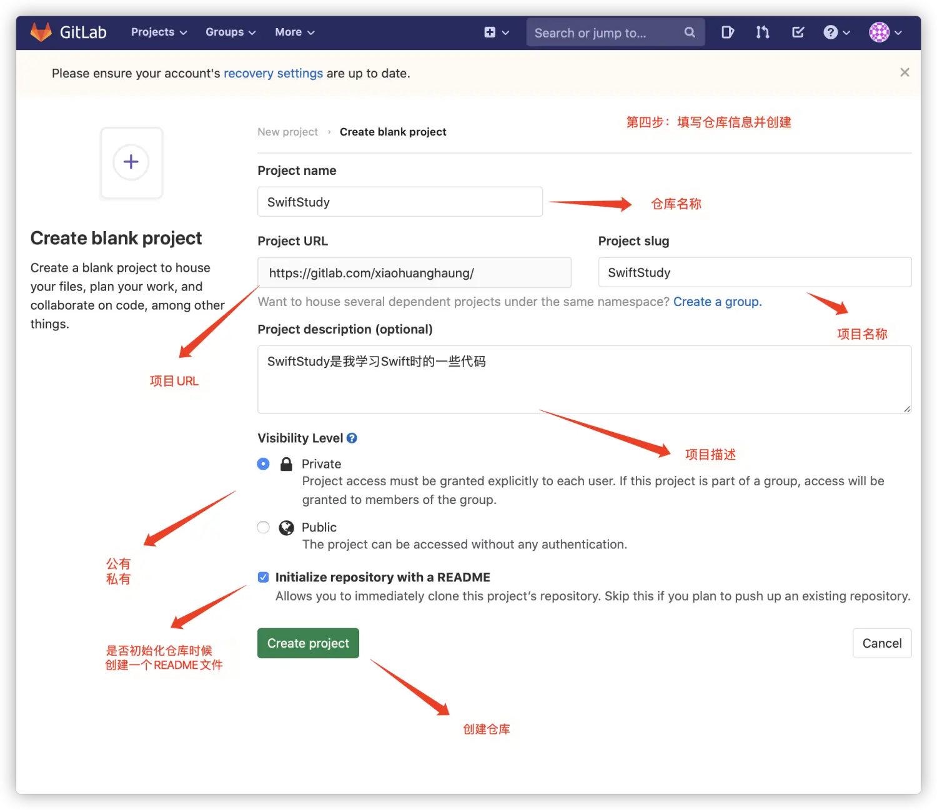The height and width of the screenshot is (810, 937).
Task: Follow the recovery settings link
Action: click(273, 73)
